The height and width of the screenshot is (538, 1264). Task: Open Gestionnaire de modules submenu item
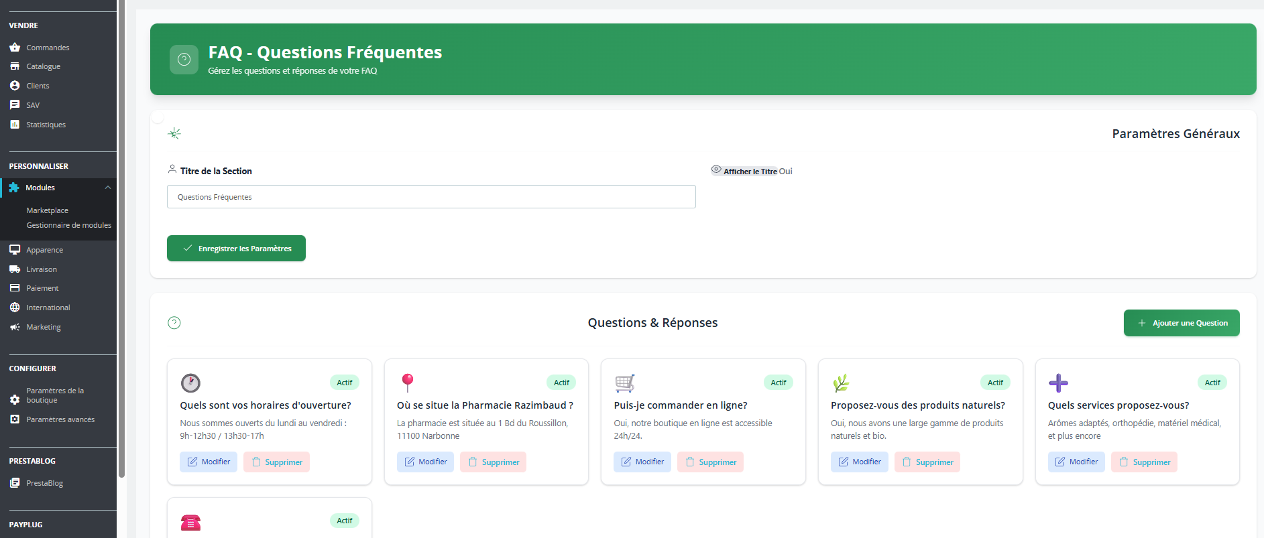coord(69,225)
